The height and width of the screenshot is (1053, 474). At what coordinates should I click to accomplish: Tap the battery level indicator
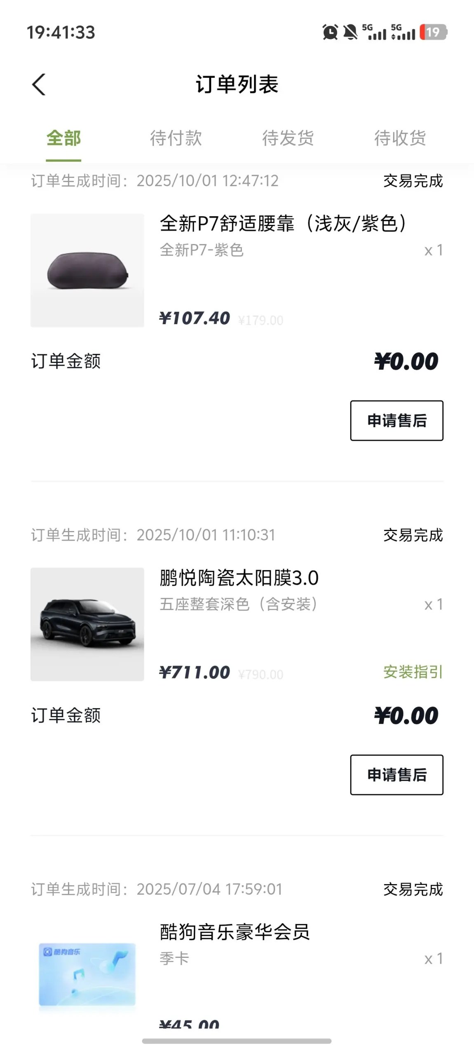(x=433, y=32)
